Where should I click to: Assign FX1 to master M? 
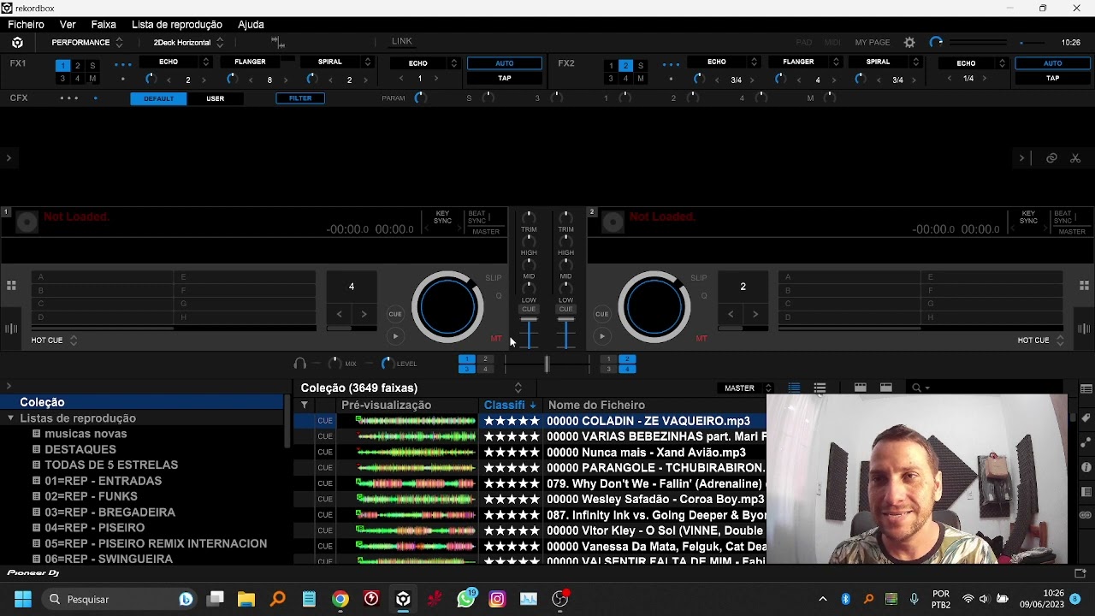click(x=92, y=79)
